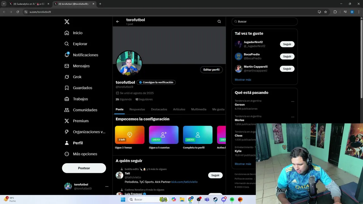Click the Buscar search field on X
Image resolution: width=363 pixels, height=204 pixels.
point(265,22)
